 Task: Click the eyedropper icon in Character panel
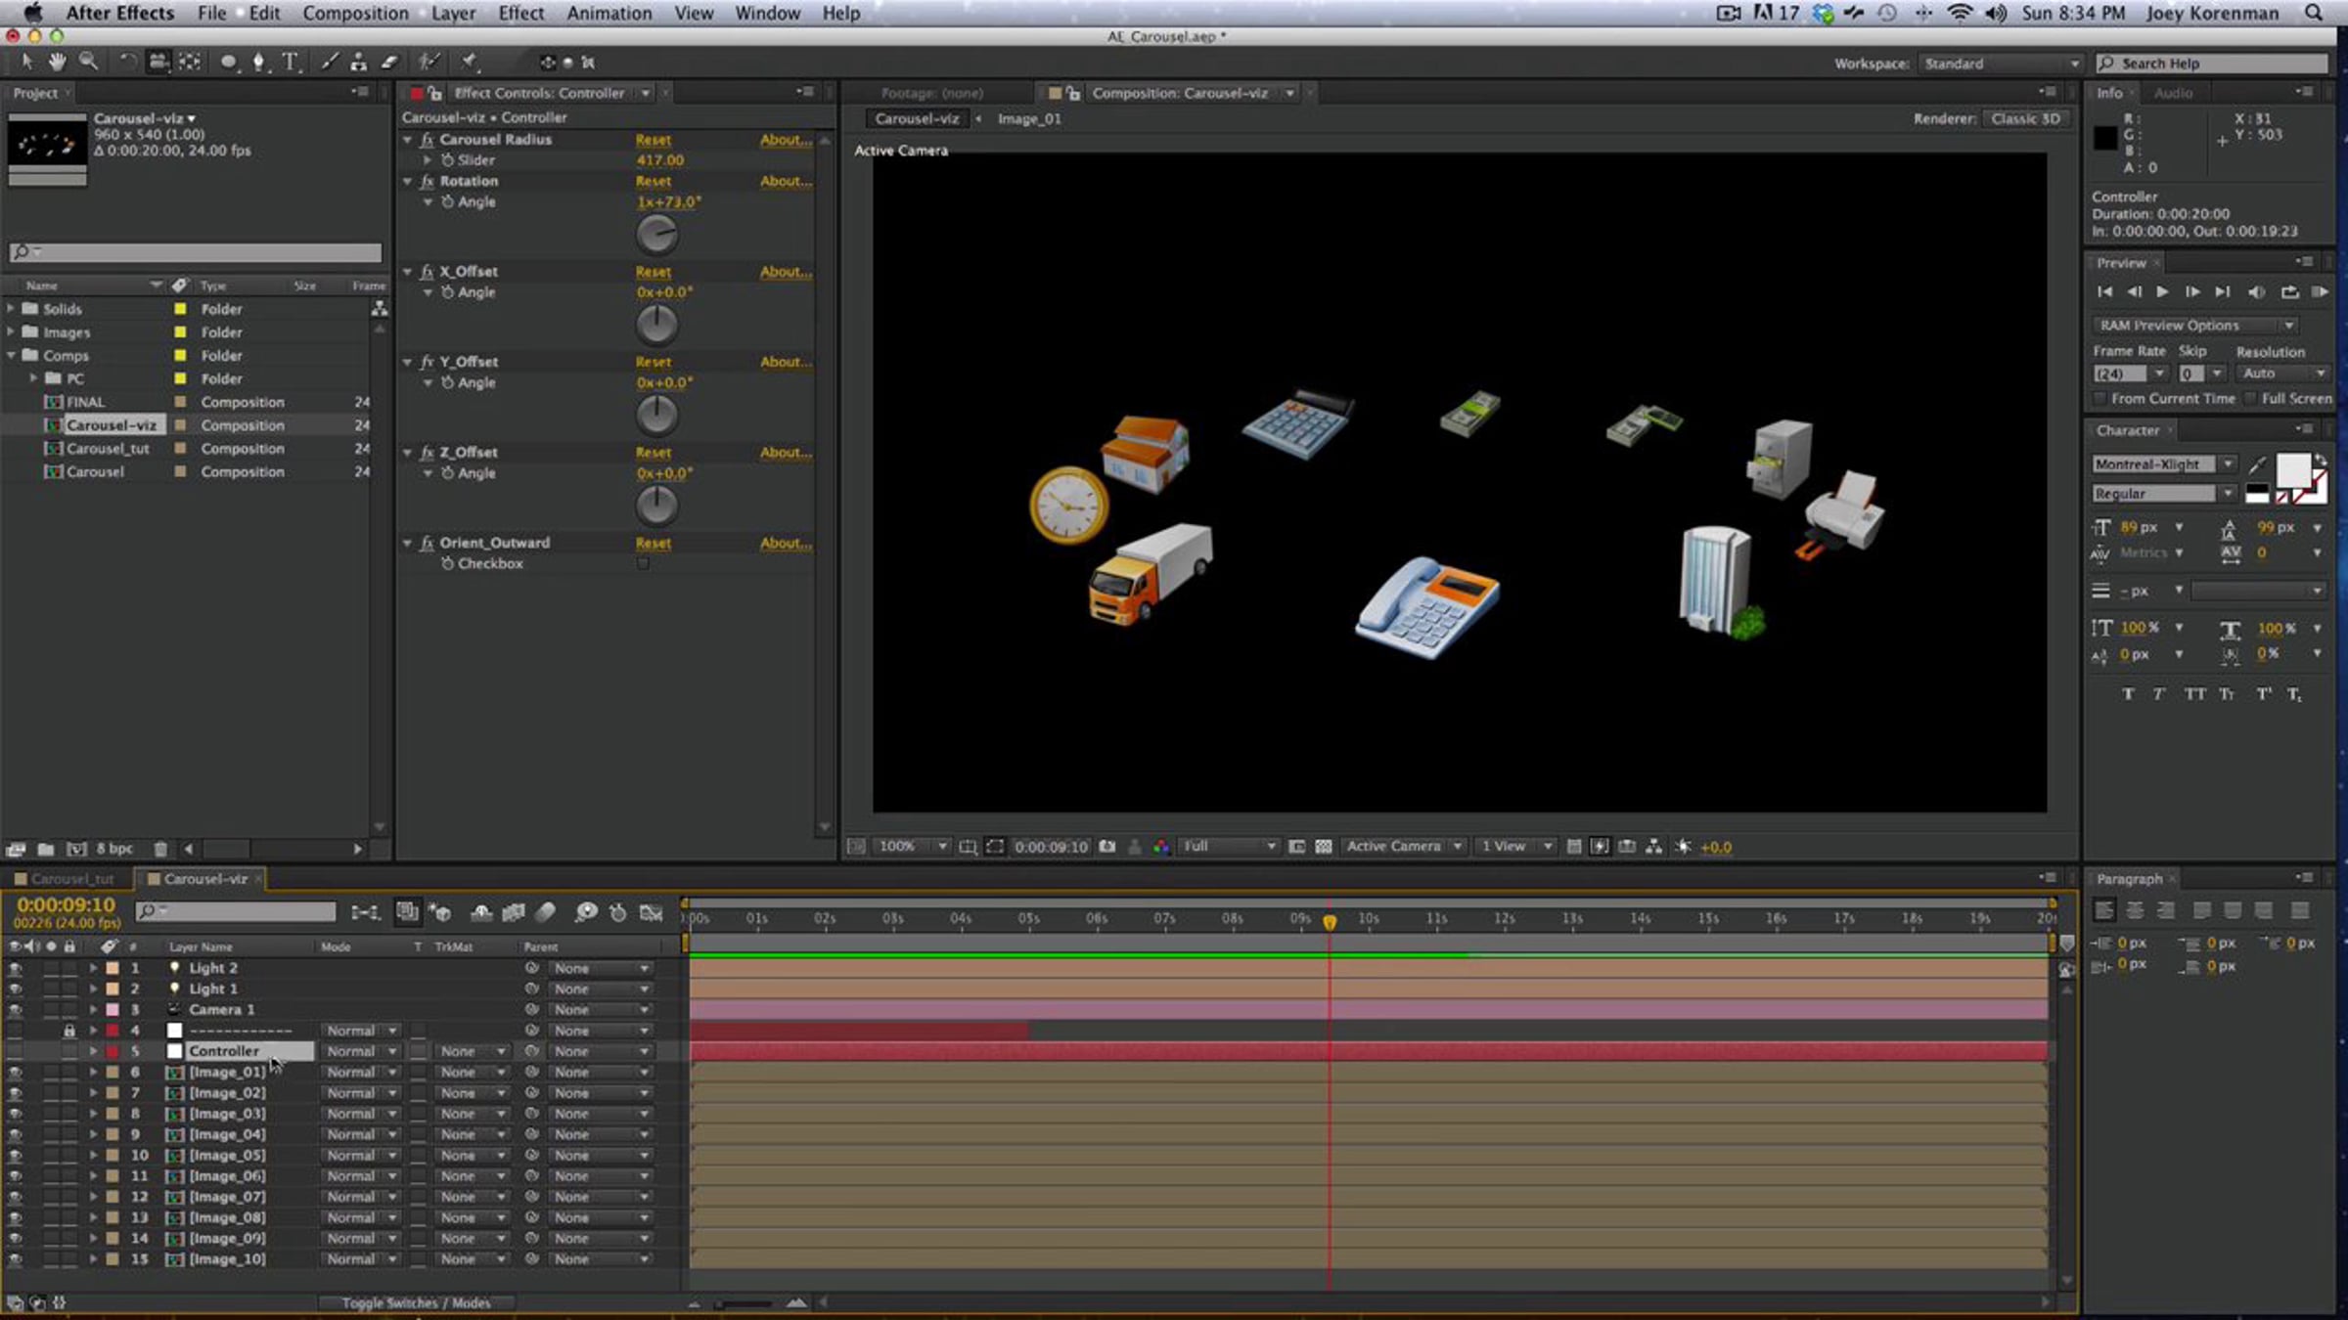coord(2257,464)
